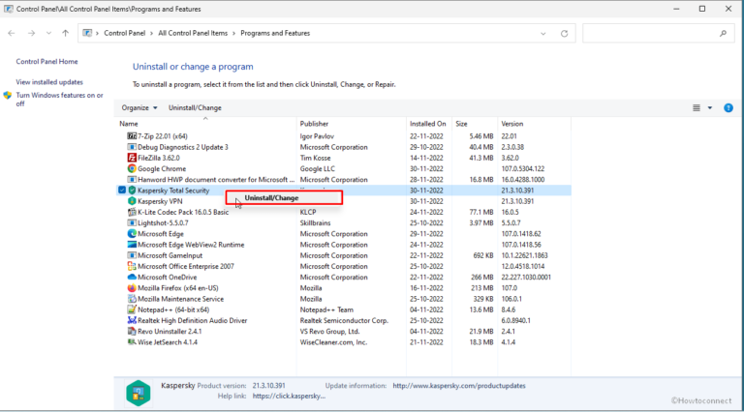744x412 pixels.
Task: Select the Kaspersky VPN row name
Action: coord(160,201)
